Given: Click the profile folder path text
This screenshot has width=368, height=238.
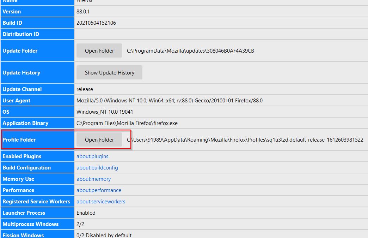Looking at the screenshot, I should (x=245, y=140).
